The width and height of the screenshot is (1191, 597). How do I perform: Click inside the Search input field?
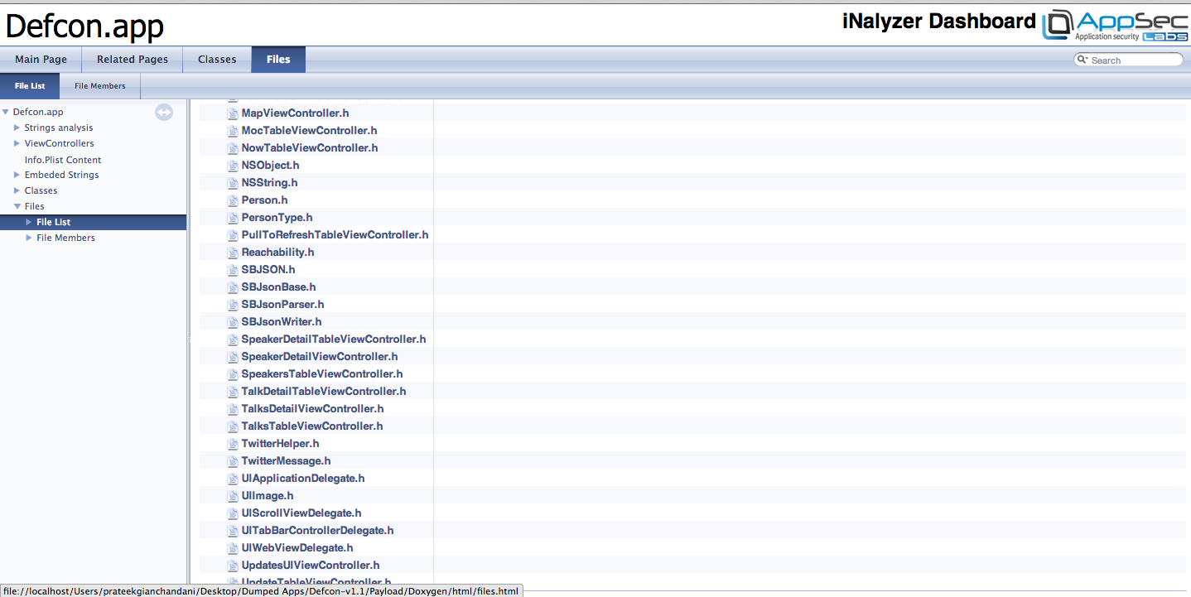[x=1135, y=60]
